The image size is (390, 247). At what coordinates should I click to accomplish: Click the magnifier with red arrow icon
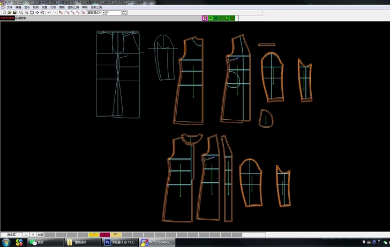[x=42, y=12]
